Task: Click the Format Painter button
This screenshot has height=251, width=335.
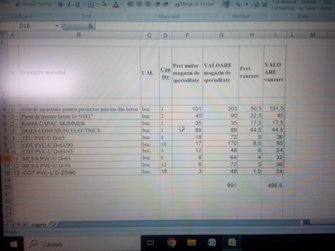Action: 33,4
